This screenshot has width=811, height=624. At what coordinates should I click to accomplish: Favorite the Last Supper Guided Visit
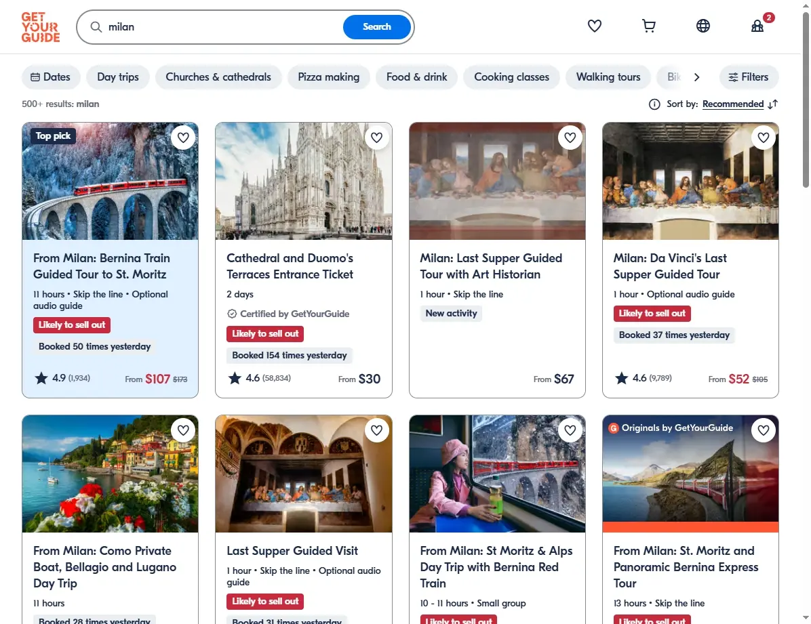pyautogui.click(x=376, y=430)
